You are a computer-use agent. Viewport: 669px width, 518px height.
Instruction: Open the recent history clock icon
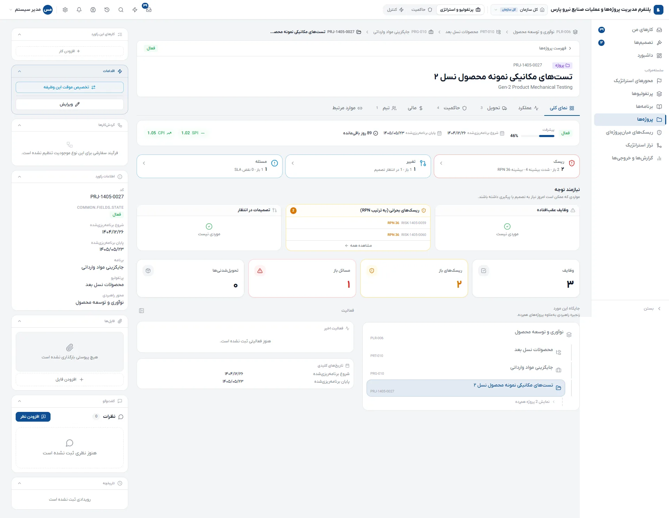[x=107, y=10]
